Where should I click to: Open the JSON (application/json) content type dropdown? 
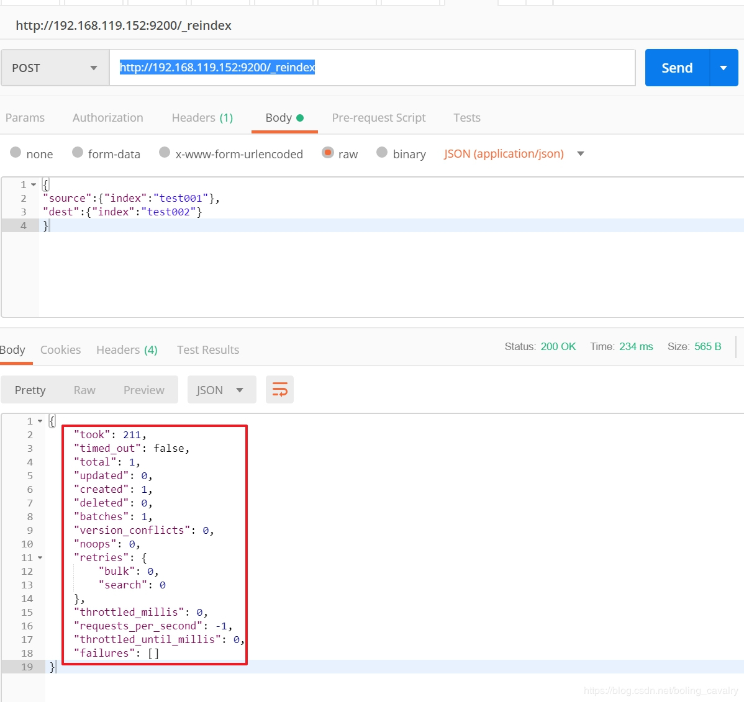point(514,154)
